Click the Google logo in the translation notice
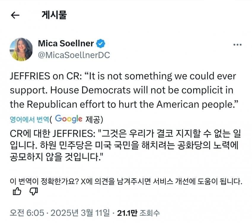252x223 pixels. pos(68,119)
